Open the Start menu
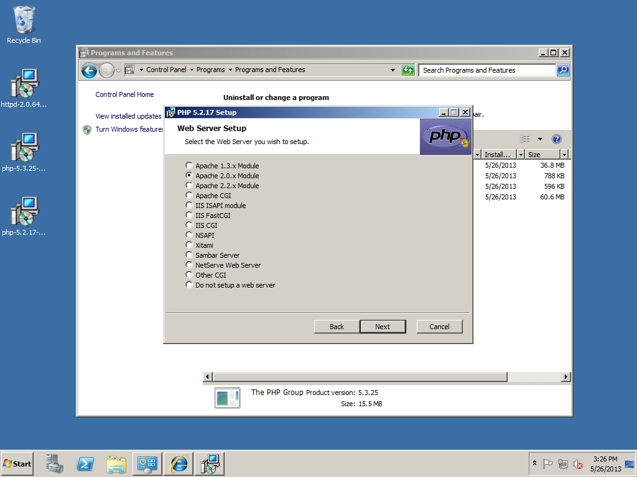This screenshot has width=637, height=477. coord(17,463)
